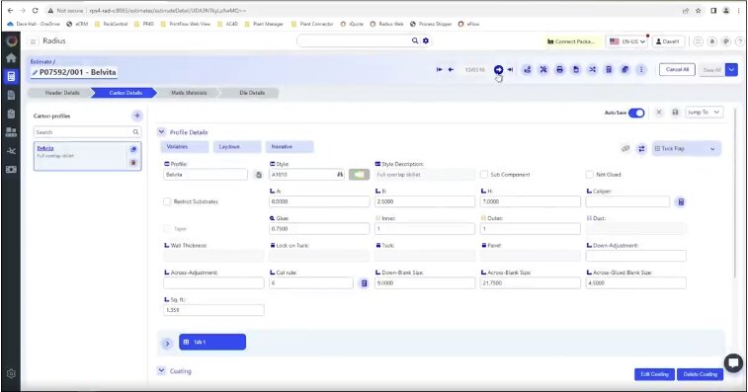Open the Jump To dropdown
The height and width of the screenshot is (392, 748).
point(705,112)
